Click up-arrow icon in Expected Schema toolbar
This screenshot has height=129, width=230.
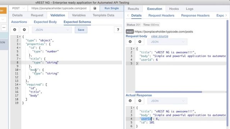click(x=24, y=30)
